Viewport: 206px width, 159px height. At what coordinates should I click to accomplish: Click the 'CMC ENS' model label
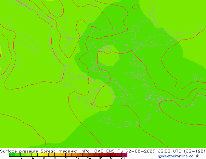[x=104, y=151]
